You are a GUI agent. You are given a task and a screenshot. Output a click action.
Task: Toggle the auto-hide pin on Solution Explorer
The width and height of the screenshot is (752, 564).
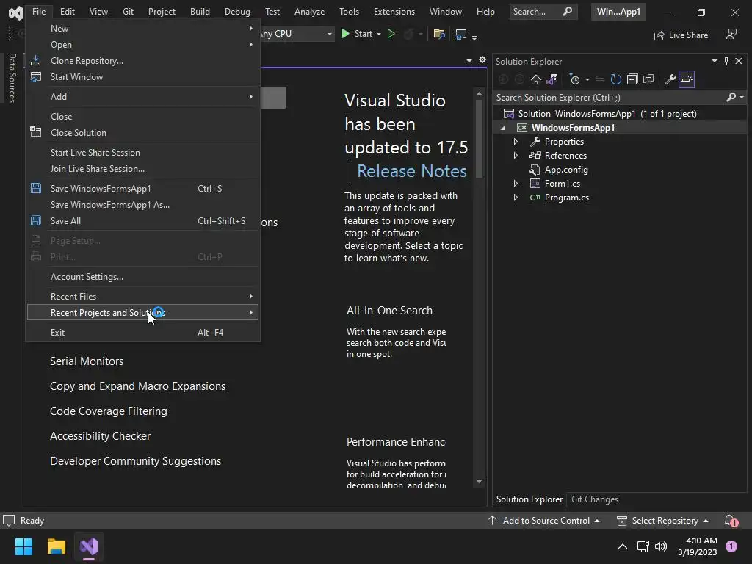726,61
